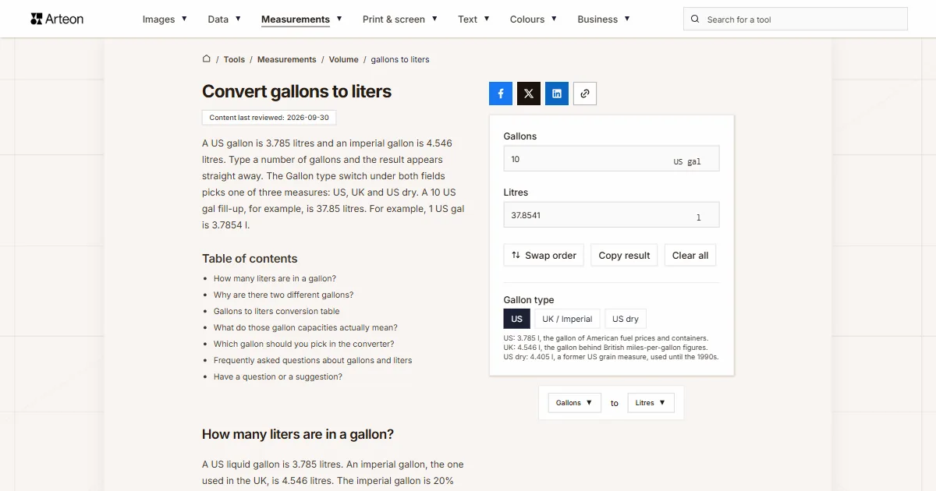Viewport: 936px width, 491px height.
Task: Click the 'Content last reviewed: 2026-09-30' badge
Action: (x=269, y=118)
